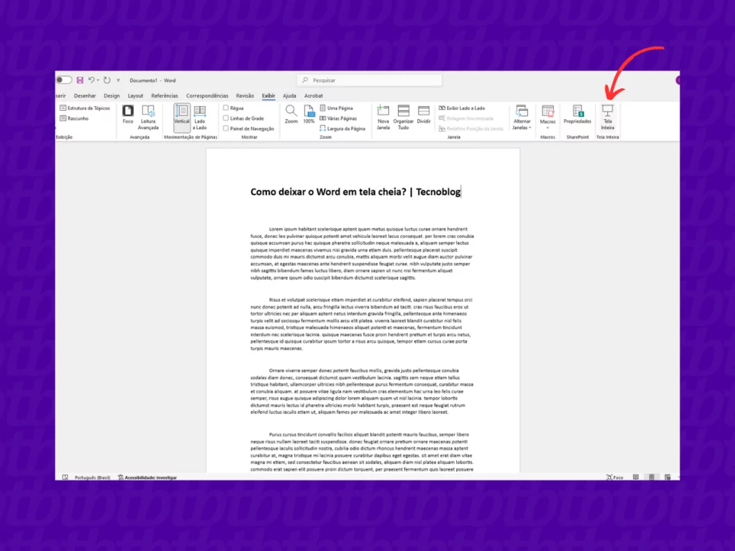Switch to the Revisão tab
The height and width of the screenshot is (551, 735).
tap(245, 96)
